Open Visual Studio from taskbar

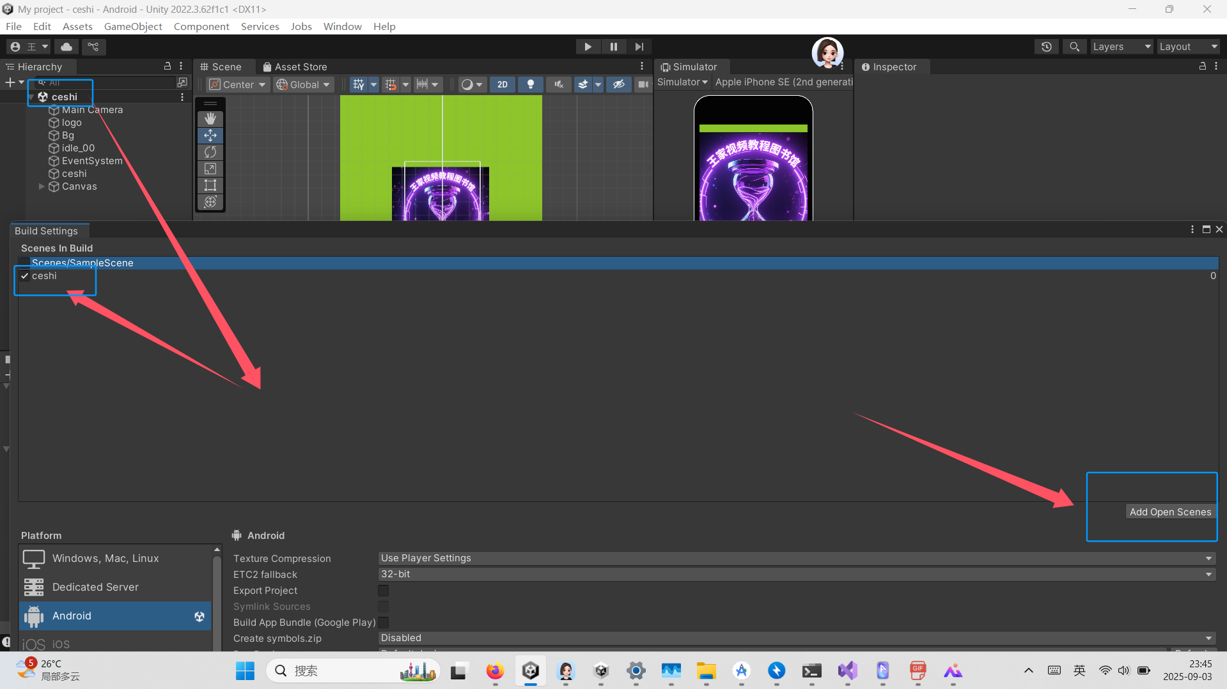(x=847, y=671)
